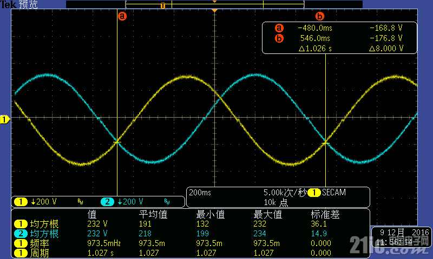Click the period value 1.027 s
The width and height of the screenshot is (433, 259).
[100, 253]
